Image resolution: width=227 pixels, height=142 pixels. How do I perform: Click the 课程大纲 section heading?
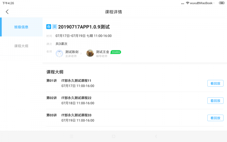[55, 72]
